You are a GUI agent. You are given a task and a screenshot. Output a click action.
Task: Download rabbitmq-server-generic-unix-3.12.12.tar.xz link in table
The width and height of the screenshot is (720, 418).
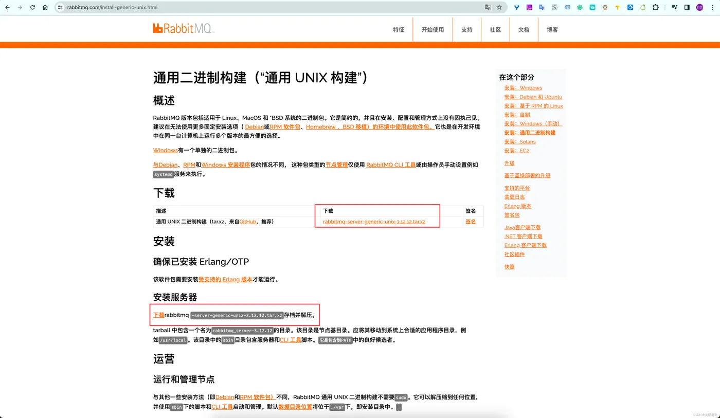374,222
